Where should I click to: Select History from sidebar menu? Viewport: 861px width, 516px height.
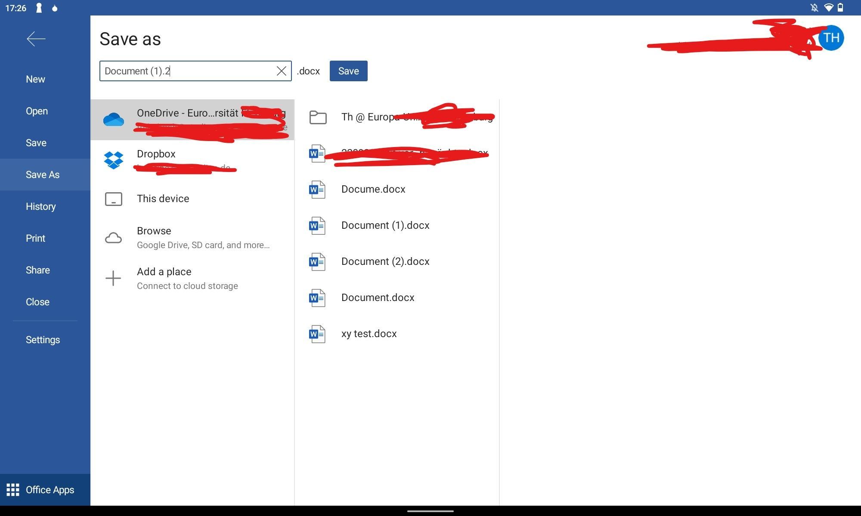pyautogui.click(x=40, y=206)
